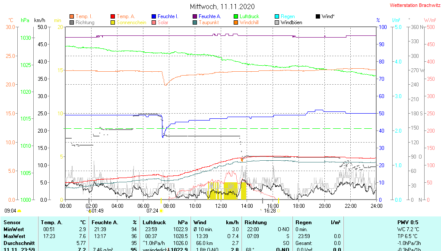Click the cyan Regen legend marker
Viewport: 441px width, 251px height.
tap(277, 16)
